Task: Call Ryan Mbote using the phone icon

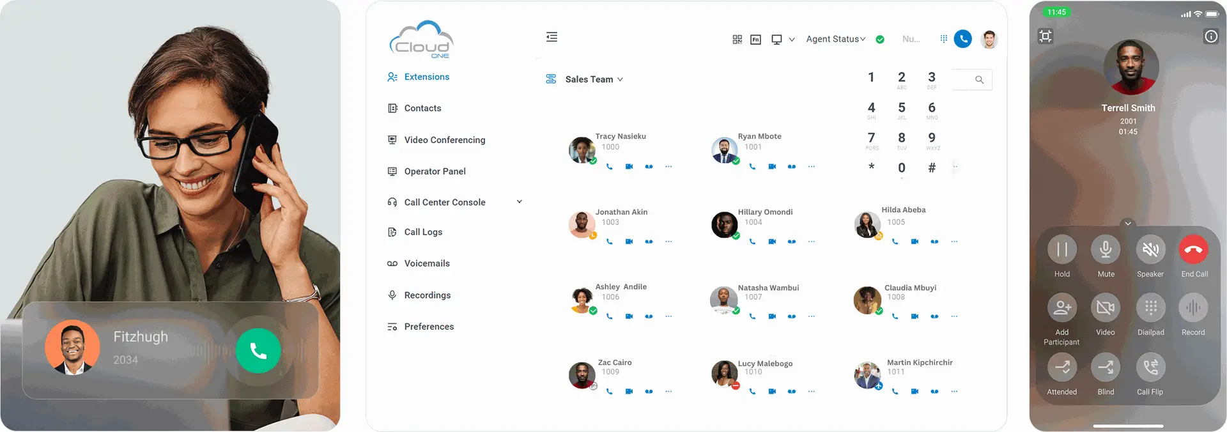Action: click(752, 167)
